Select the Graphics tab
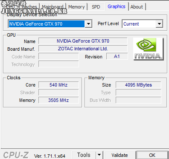Screen dimensions: 169x159 tap(117, 6)
